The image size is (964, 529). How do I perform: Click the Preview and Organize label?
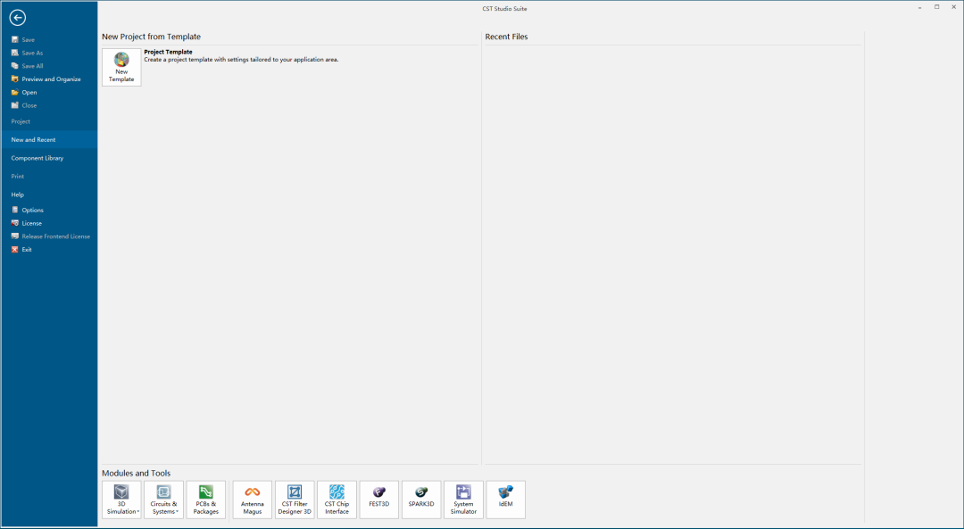[x=51, y=79]
